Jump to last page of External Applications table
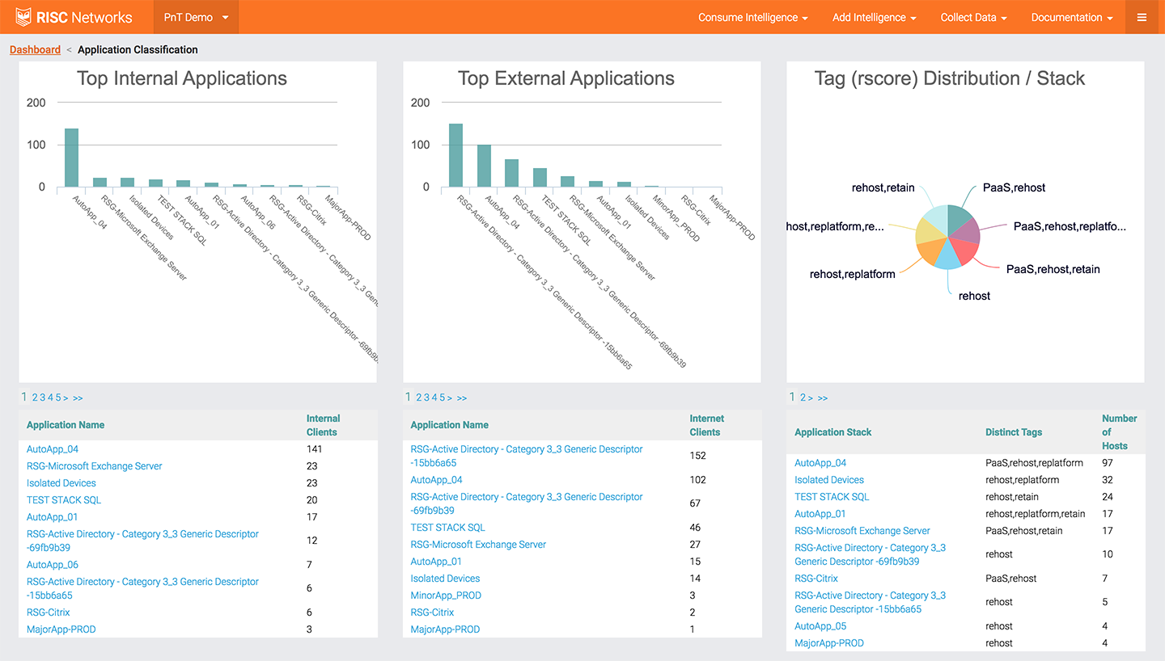Viewport: 1165px width, 661px height. (461, 398)
